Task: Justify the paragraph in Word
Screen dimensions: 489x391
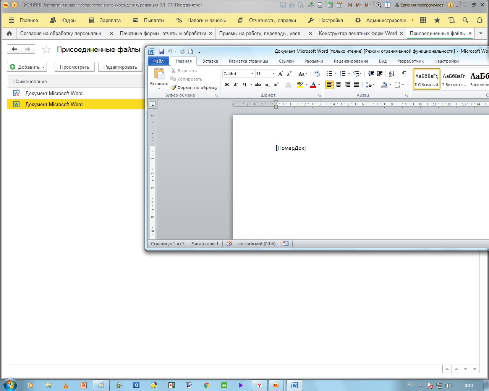Action: [x=356, y=85]
